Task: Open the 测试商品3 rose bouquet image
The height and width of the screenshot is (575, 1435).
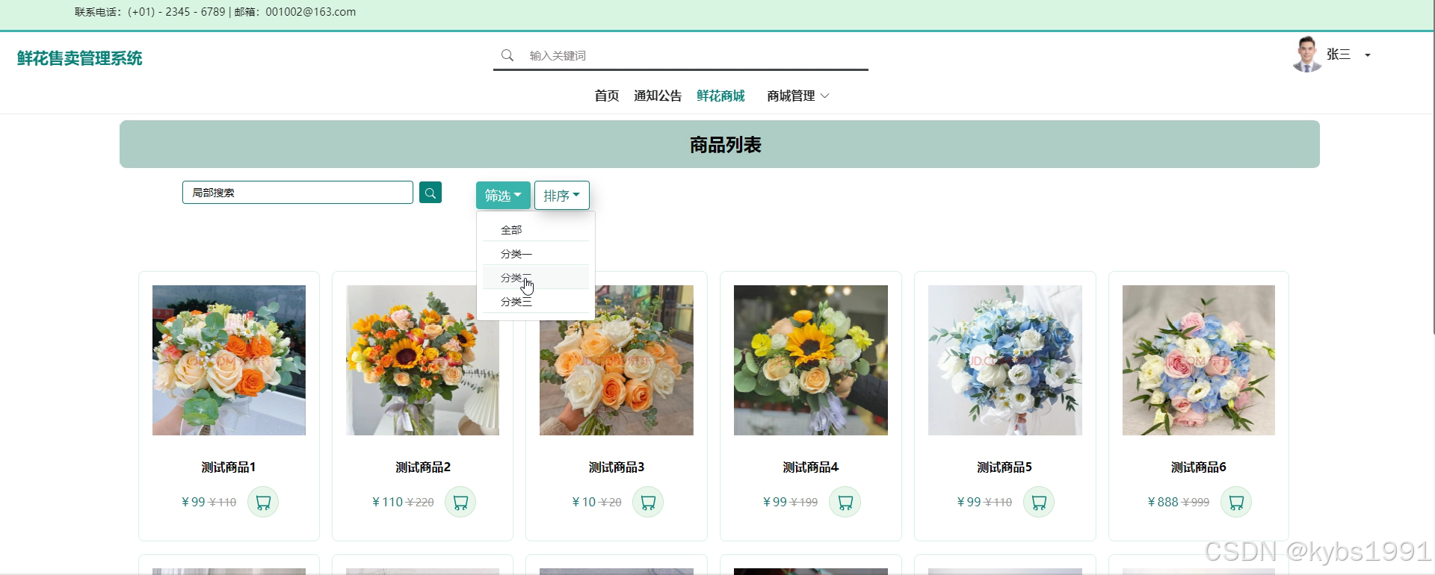Action: pyautogui.click(x=617, y=360)
